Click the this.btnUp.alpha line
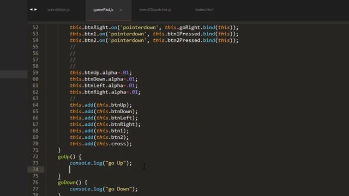The image size is (349, 196). click(x=100, y=72)
